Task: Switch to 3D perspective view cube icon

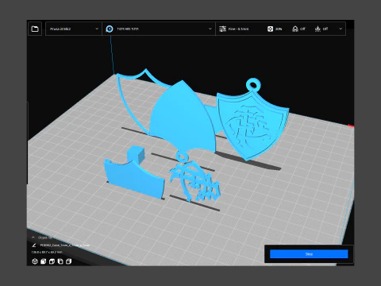Action: (x=35, y=261)
